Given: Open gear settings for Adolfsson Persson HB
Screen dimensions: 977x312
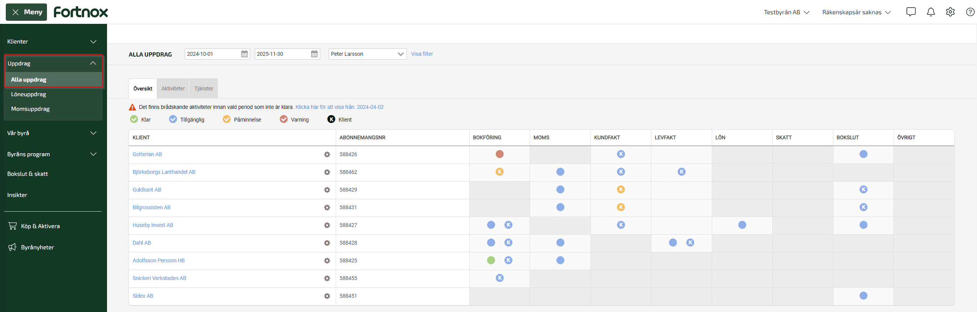Looking at the screenshot, I should pos(327,260).
